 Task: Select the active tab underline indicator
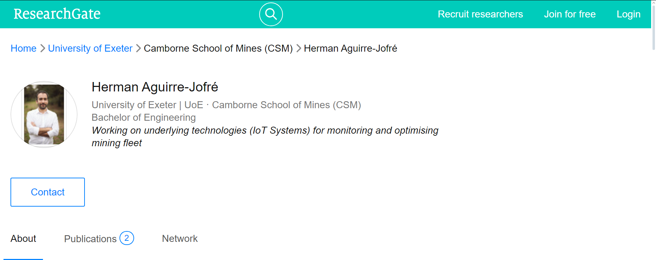[23, 259]
